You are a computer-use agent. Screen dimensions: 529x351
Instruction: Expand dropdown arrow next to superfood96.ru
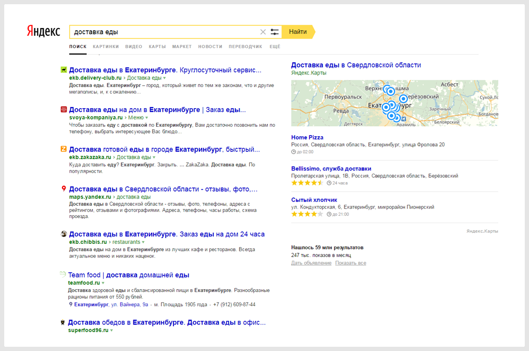coord(112,330)
